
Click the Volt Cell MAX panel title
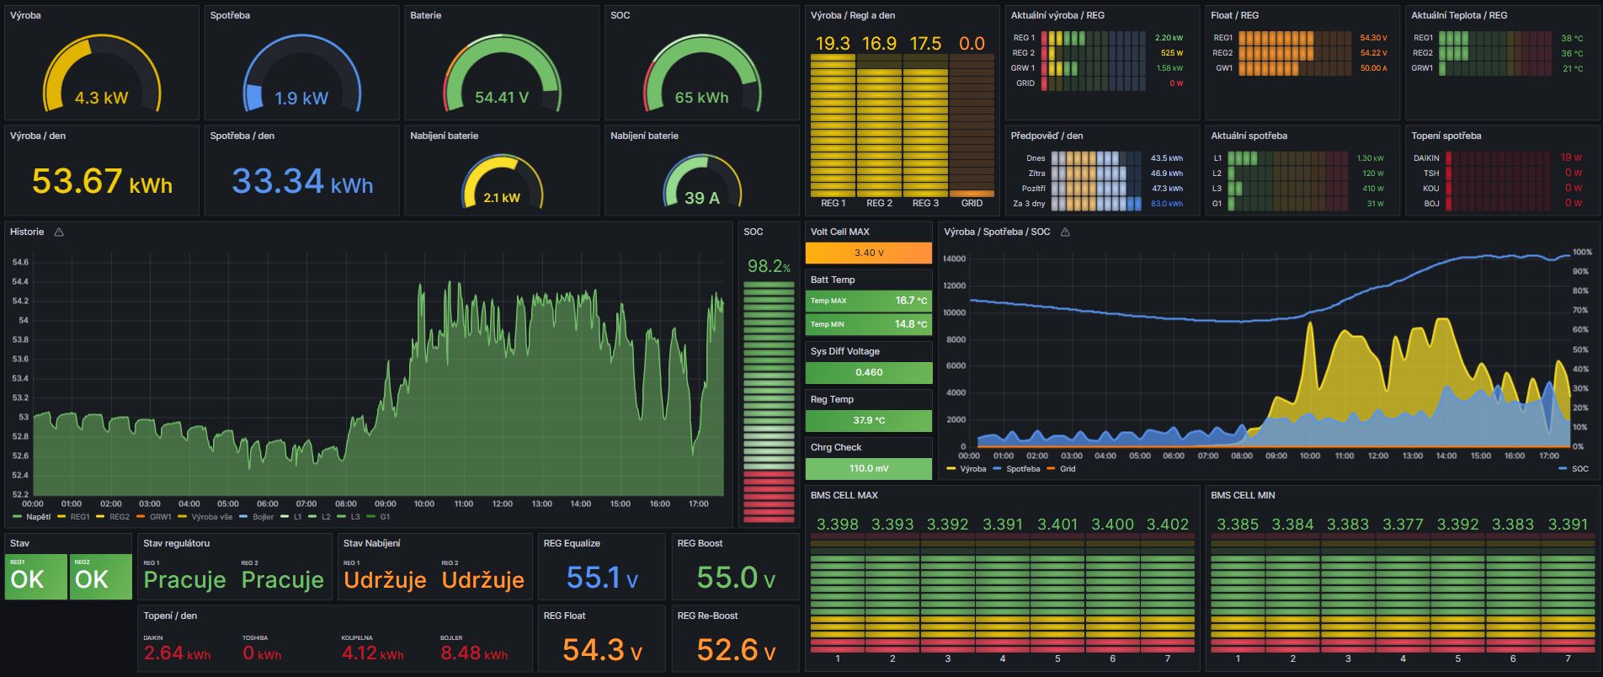pyautogui.click(x=839, y=232)
